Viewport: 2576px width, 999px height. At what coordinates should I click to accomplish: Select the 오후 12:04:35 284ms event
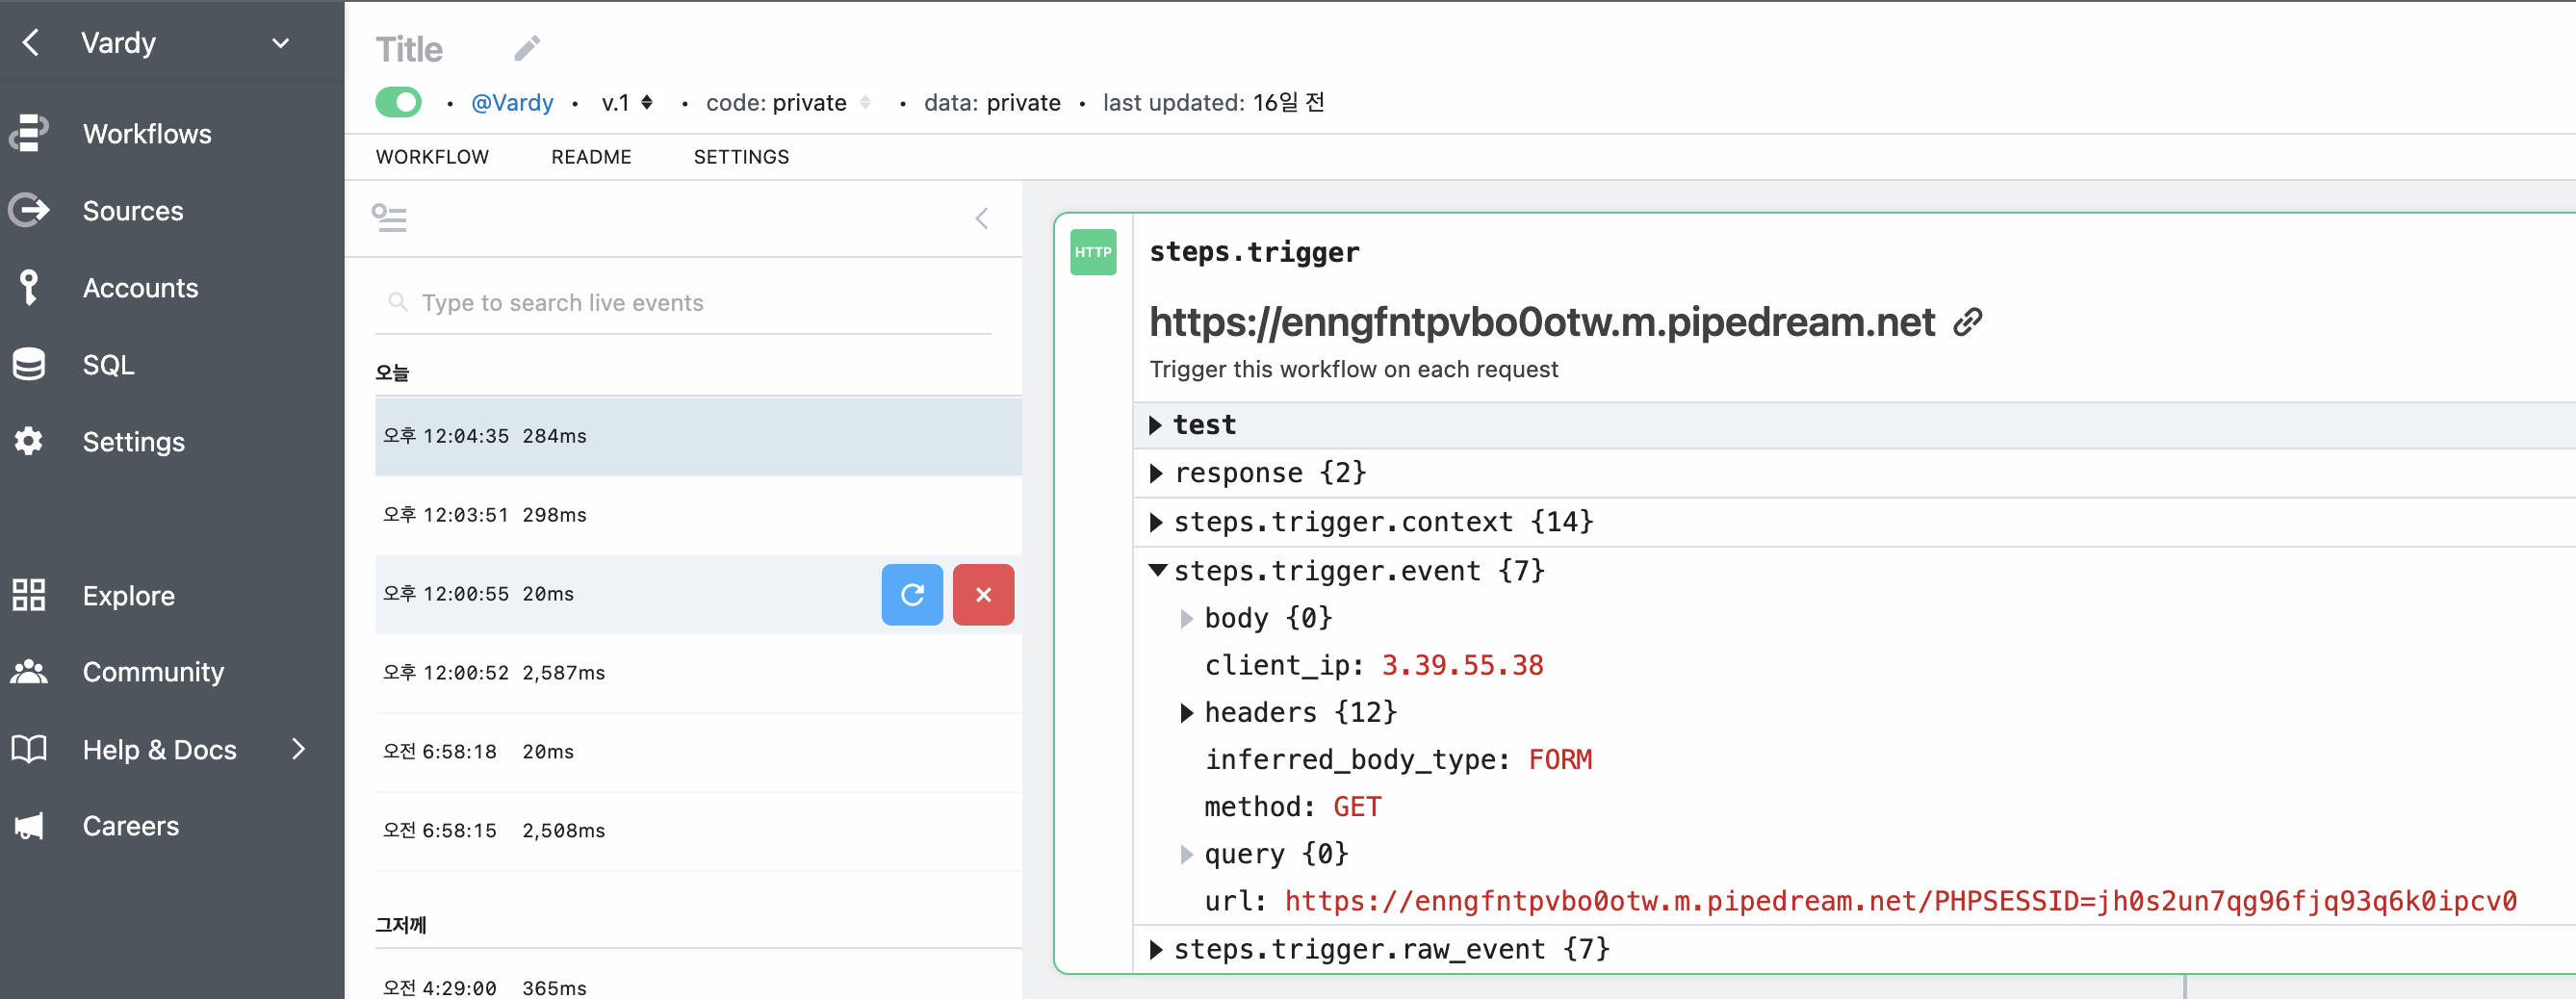698,436
